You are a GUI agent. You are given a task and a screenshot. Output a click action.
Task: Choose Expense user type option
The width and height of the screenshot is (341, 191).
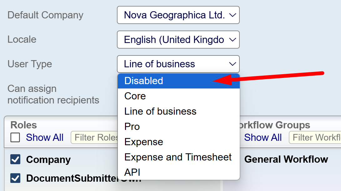click(144, 142)
